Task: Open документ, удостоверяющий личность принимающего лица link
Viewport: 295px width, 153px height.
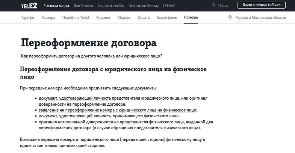Action: [x=75, y=116]
